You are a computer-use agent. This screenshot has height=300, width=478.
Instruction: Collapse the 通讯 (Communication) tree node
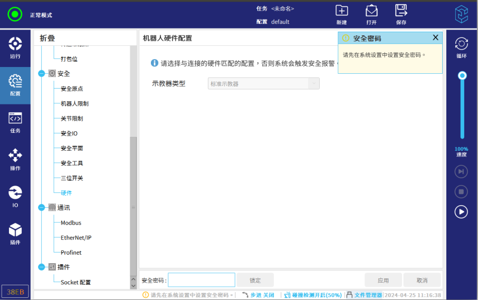tap(42, 208)
